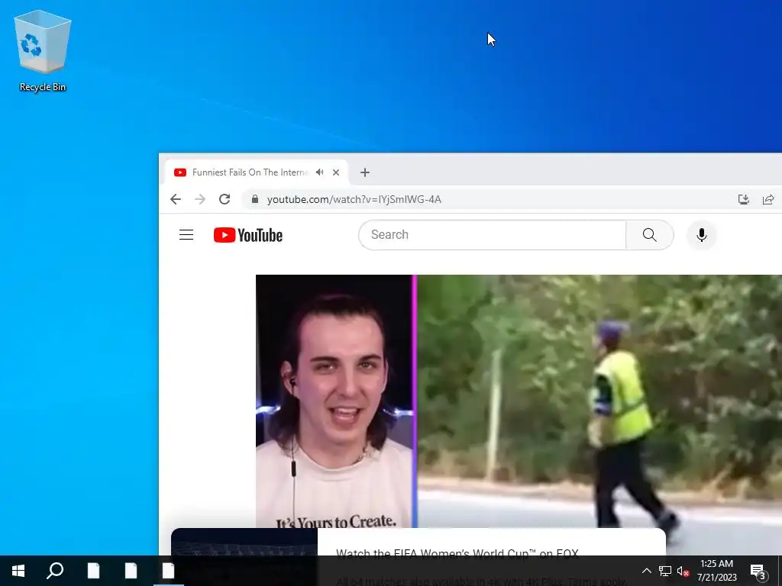Go to the YouTube home logo
This screenshot has width=782, height=586.
point(248,235)
